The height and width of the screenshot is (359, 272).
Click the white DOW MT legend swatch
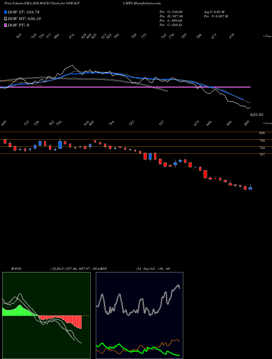click(5, 18)
